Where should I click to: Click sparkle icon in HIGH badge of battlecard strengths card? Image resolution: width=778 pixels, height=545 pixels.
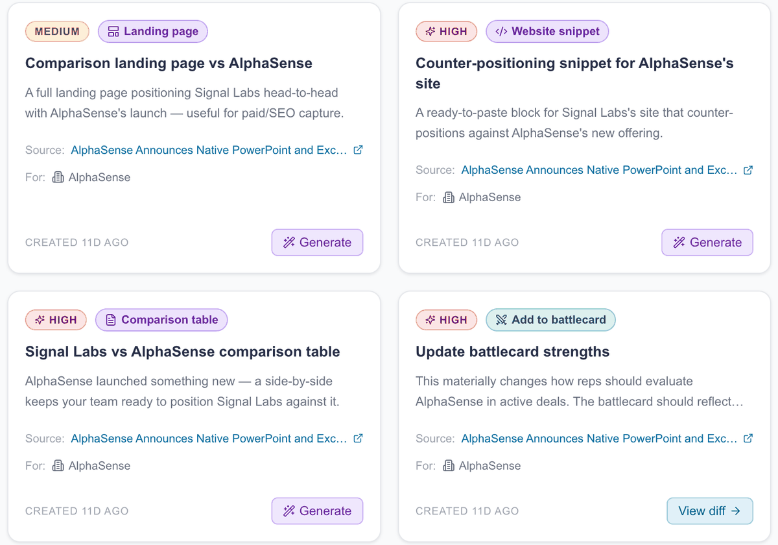click(429, 320)
